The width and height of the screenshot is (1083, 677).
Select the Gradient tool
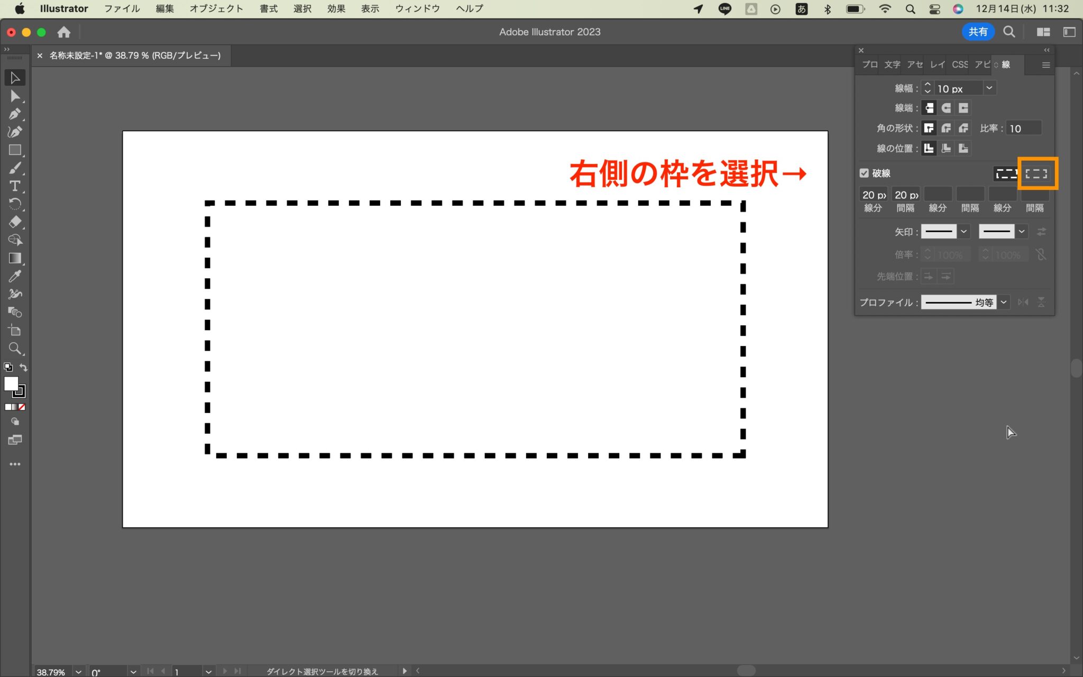pos(15,258)
